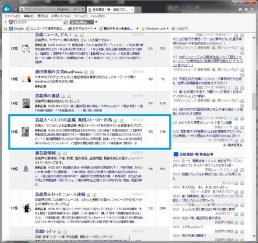This screenshot has height=243, width=258.
Task: Click the magnifier search icon in the address bar
Action: pyautogui.click(x=75, y=10)
